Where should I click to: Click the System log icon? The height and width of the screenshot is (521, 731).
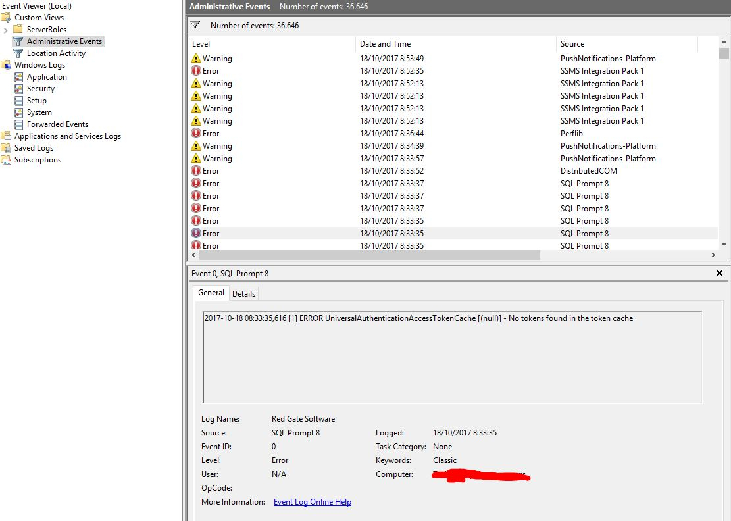click(18, 112)
